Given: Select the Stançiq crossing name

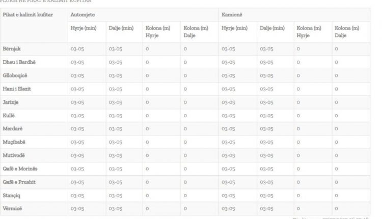Looking at the screenshot, I should (11, 196).
